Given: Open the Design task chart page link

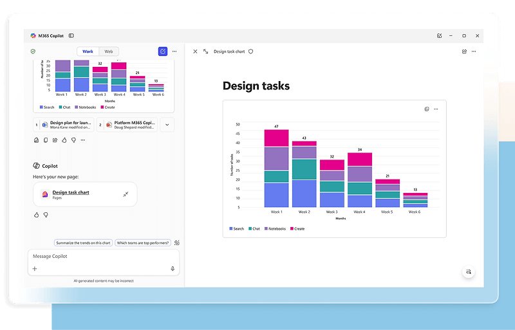Looking at the screenshot, I should click(x=71, y=192).
